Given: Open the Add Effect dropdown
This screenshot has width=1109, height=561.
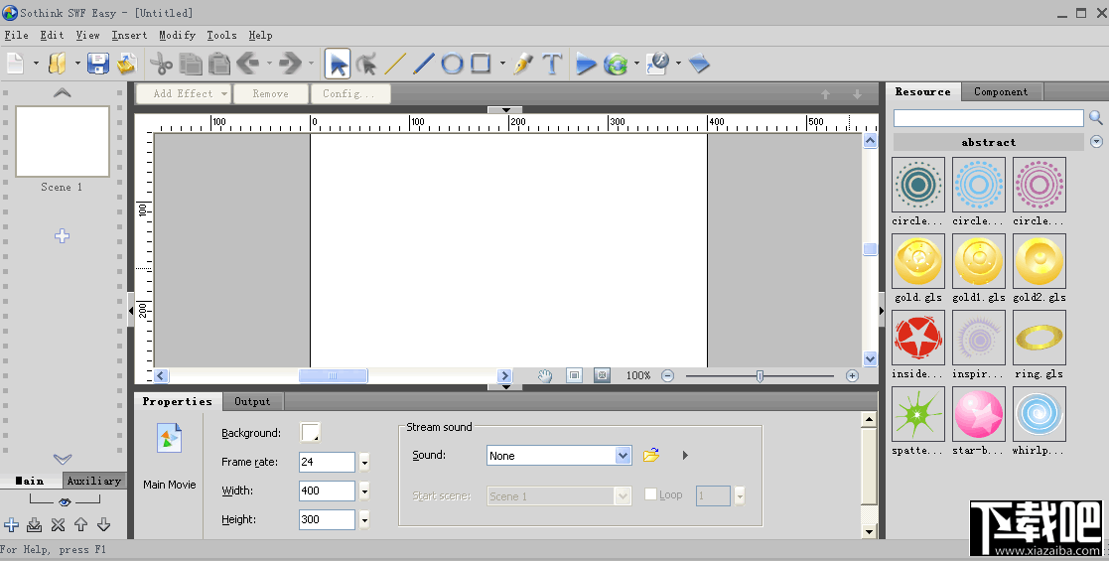Looking at the screenshot, I should click(184, 93).
